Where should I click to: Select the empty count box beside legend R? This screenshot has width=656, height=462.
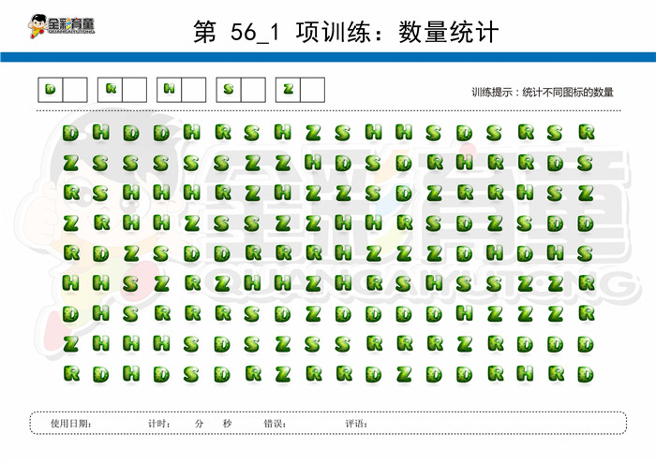click(x=134, y=90)
